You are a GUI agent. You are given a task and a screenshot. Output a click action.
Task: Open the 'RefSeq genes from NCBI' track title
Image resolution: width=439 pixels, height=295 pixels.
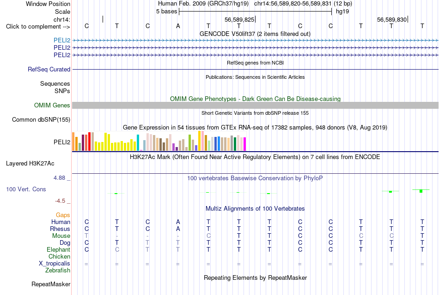point(255,63)
